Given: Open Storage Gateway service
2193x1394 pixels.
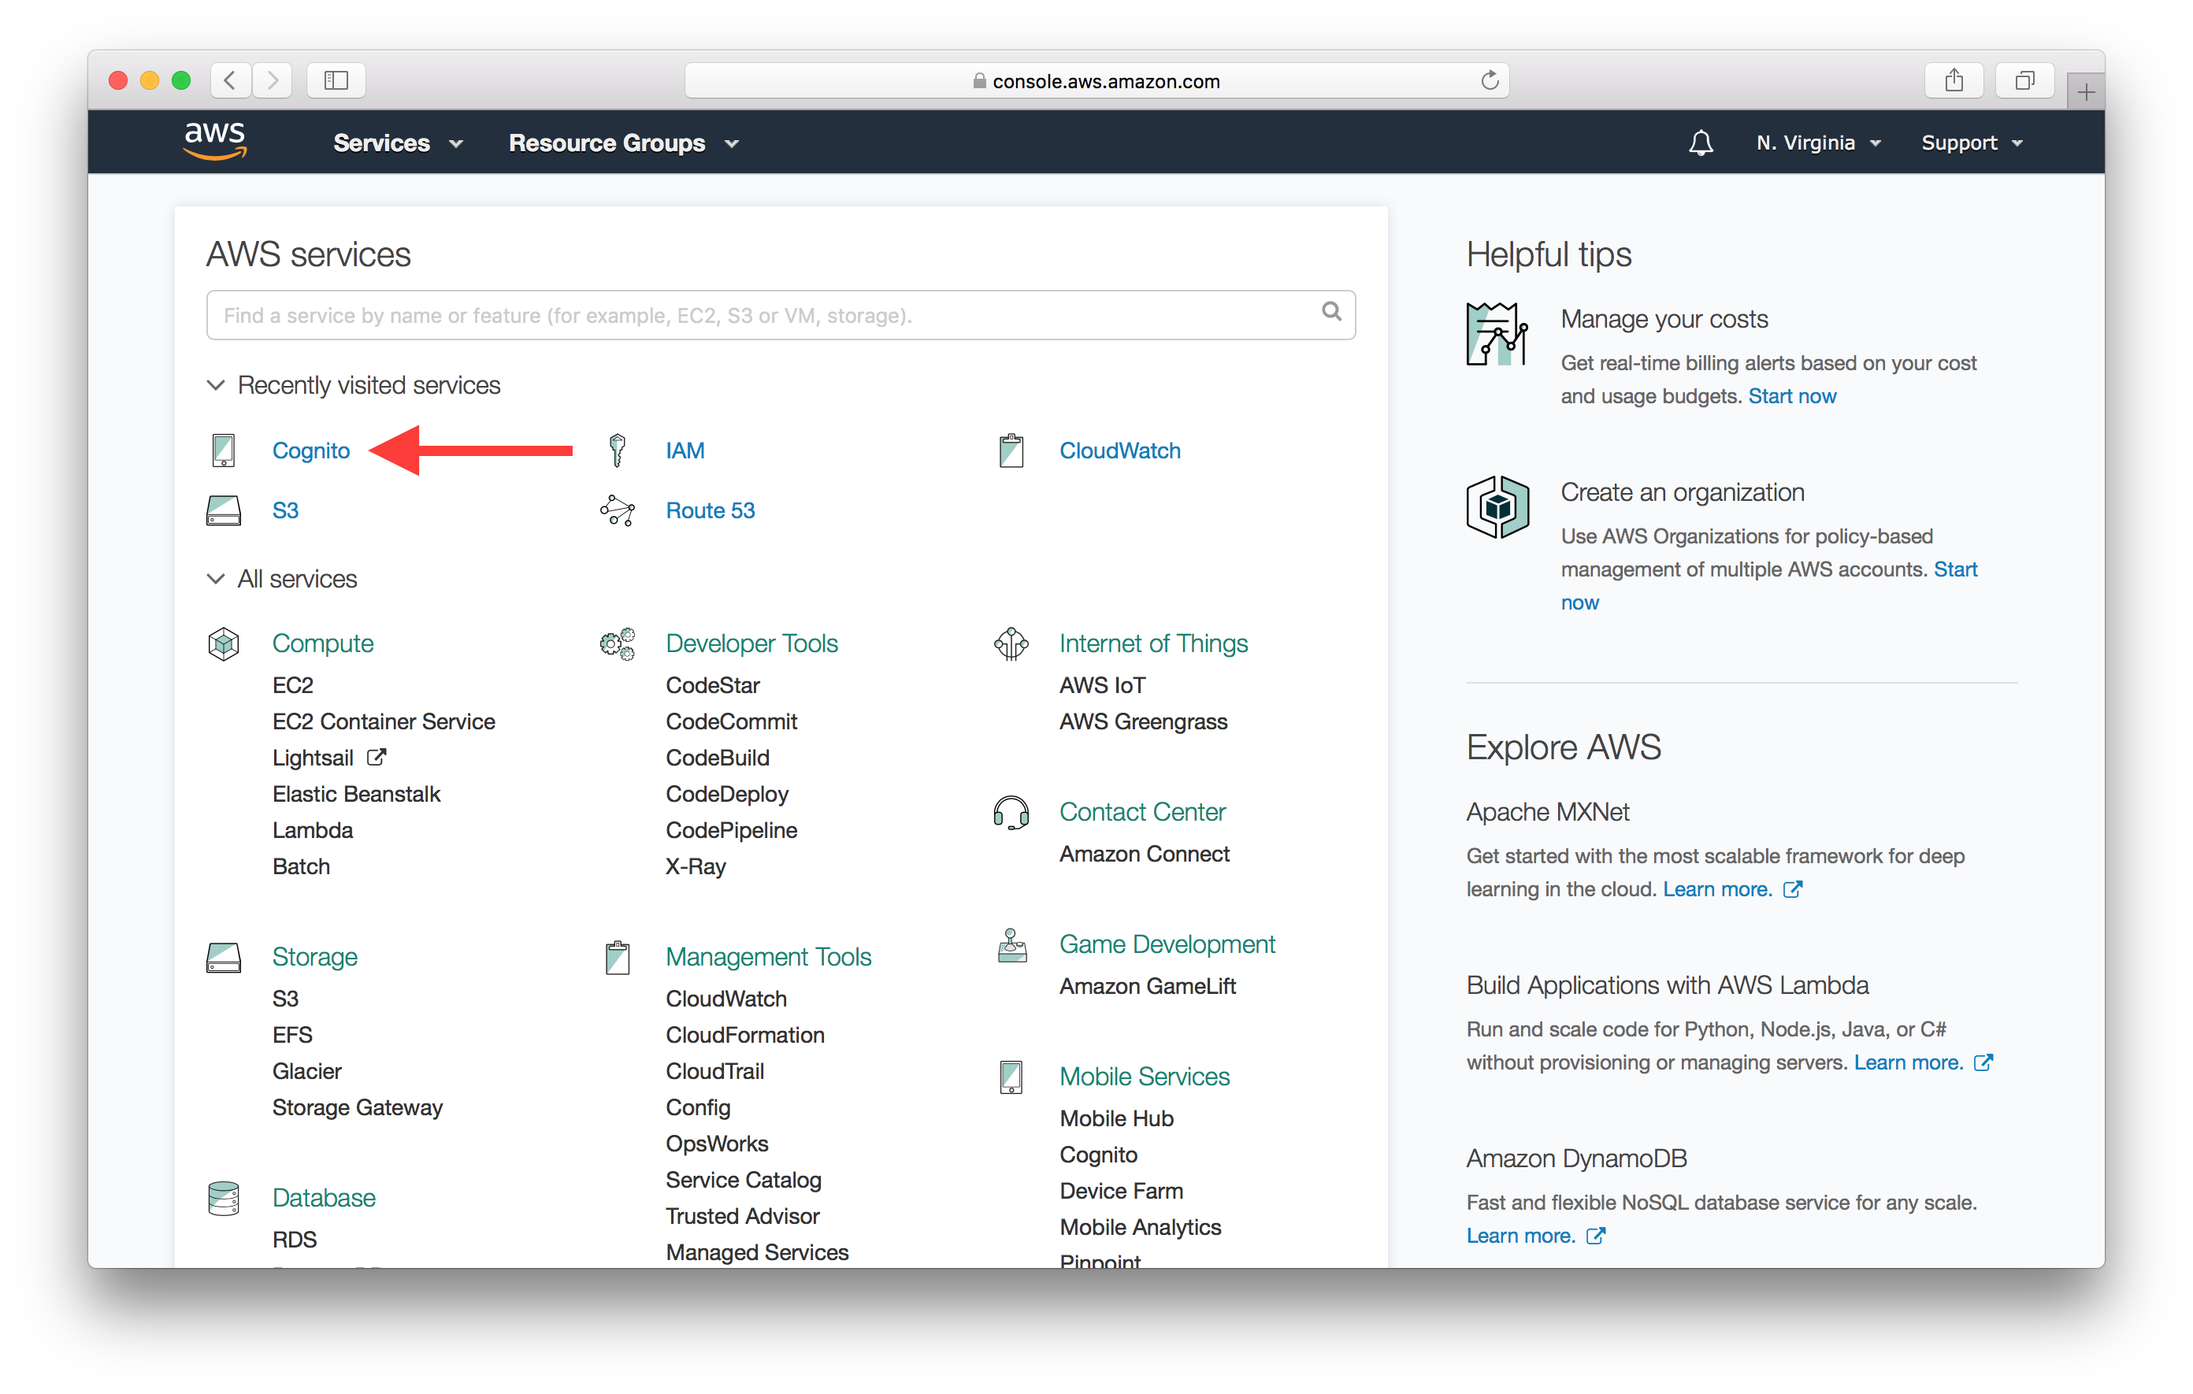Looking at the screenshot, I should point(357,1108).
